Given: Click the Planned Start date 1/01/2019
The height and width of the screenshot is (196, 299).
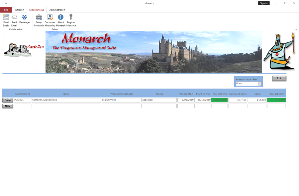Looking at the screenshot, I should point(186,100).
